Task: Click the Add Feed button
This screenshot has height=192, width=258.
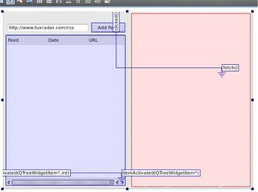Action: [108, 28]
